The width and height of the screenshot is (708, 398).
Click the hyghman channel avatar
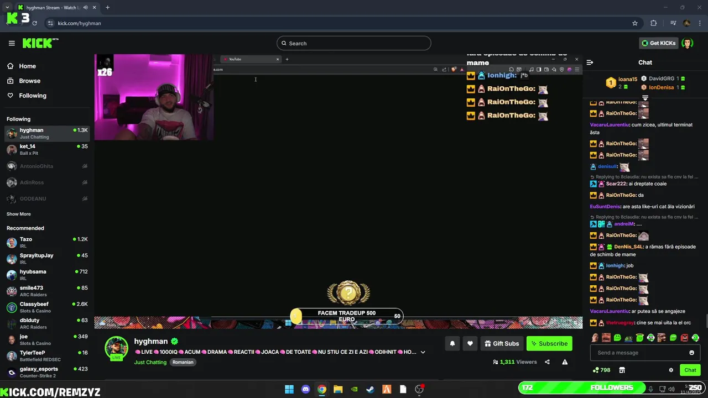[116, 348]
